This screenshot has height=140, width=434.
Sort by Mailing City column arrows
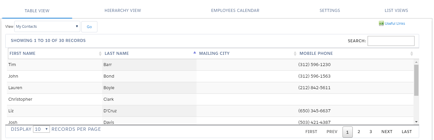[295, 53]
